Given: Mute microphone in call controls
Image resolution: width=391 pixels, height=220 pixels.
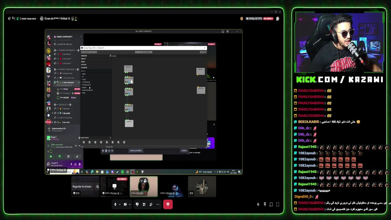Looking at the screenshot, I should tap(115, 204).
